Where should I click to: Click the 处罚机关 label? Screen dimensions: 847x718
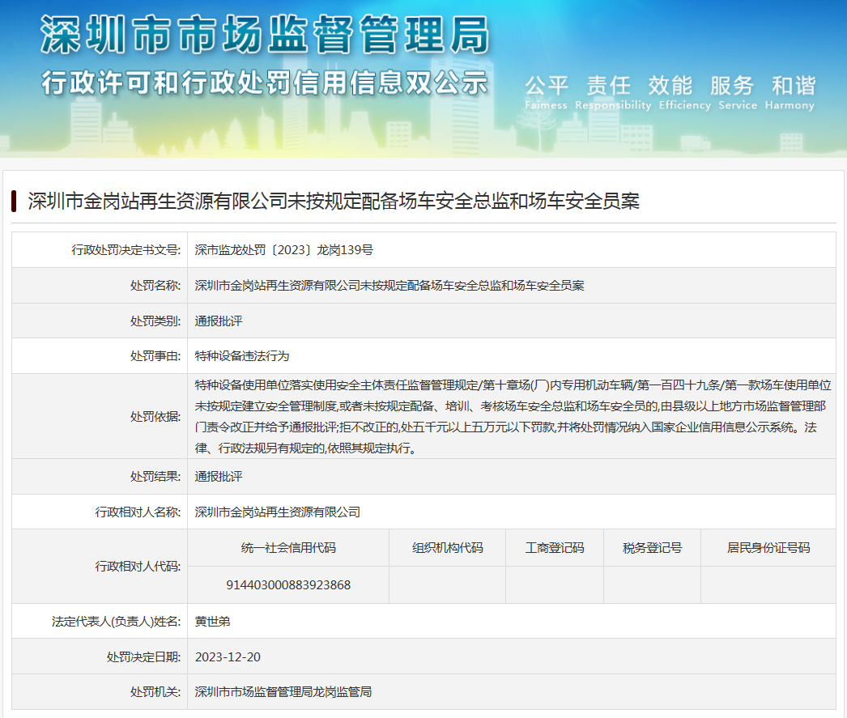coord(155,692)
